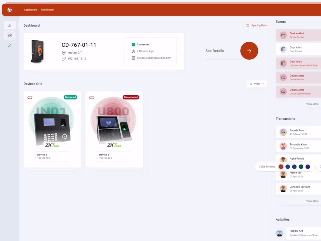
Task: Click the Connected status badge on Device 1
Action: 70,97
